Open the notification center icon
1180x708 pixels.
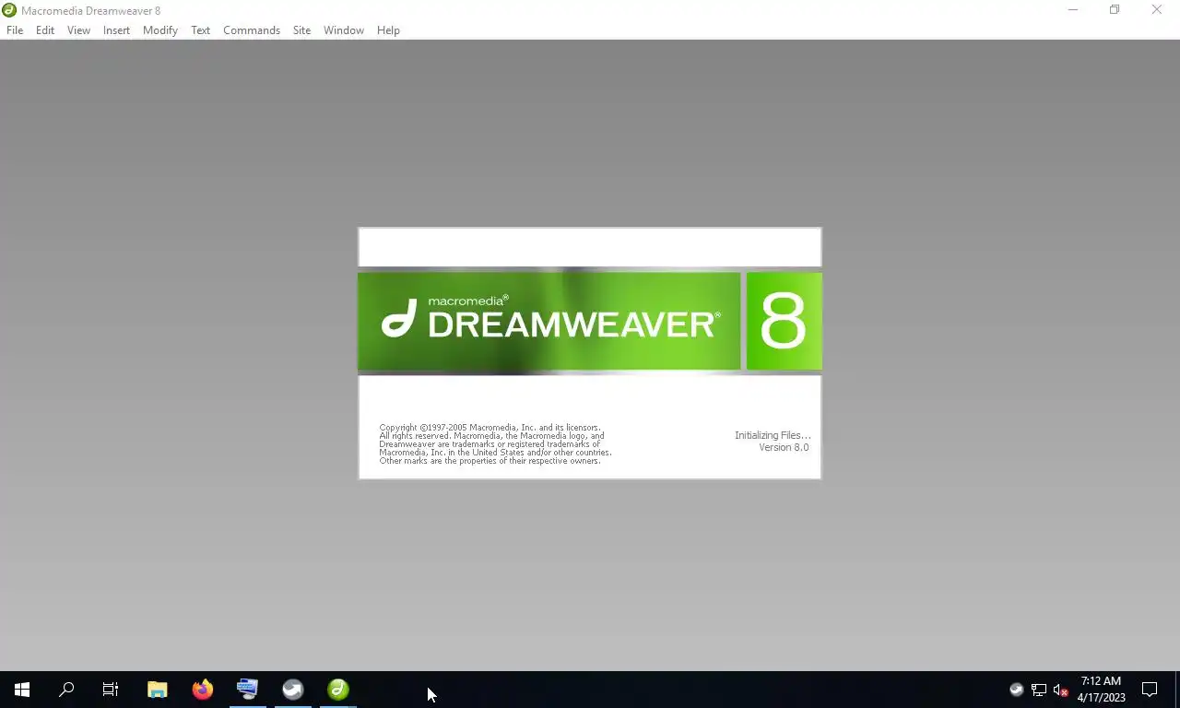[x=1150, y=690]
